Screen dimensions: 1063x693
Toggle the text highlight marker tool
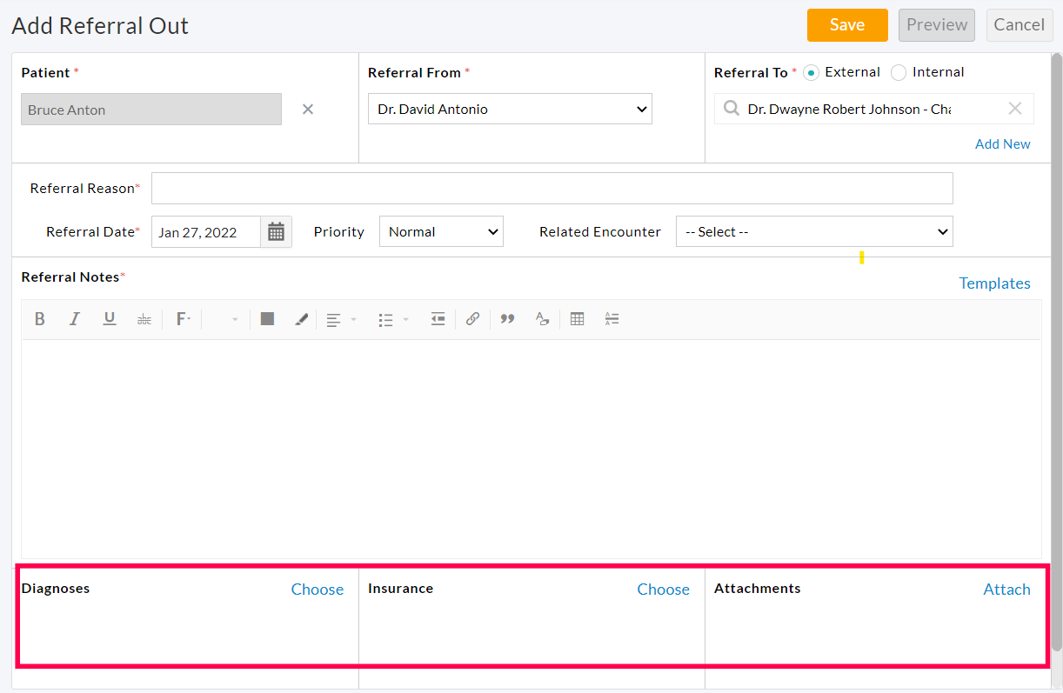tap(301, 318)
